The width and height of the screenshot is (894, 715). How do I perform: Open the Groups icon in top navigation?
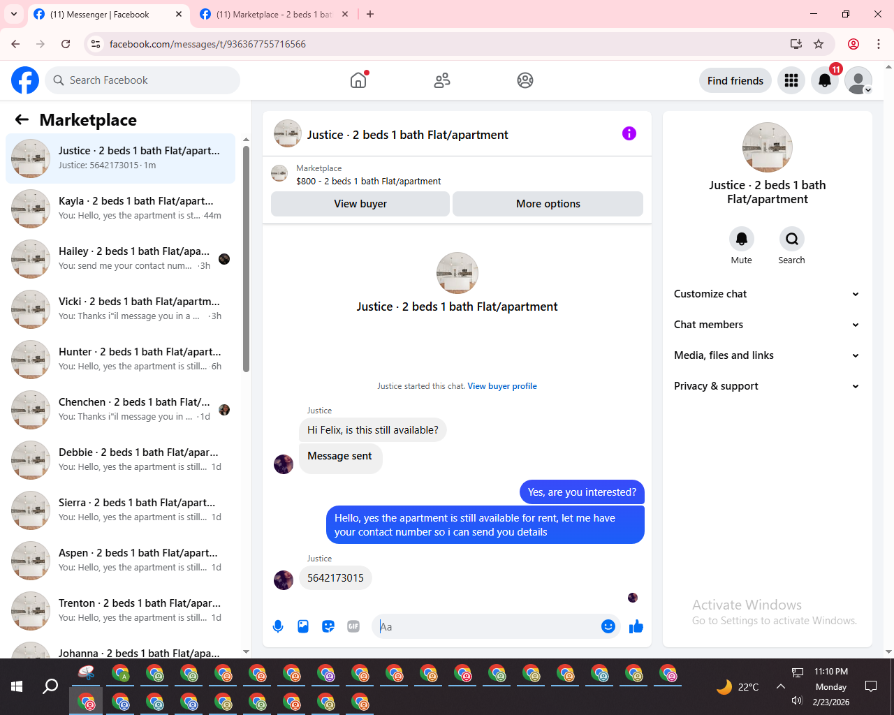(x=525, y=80)
